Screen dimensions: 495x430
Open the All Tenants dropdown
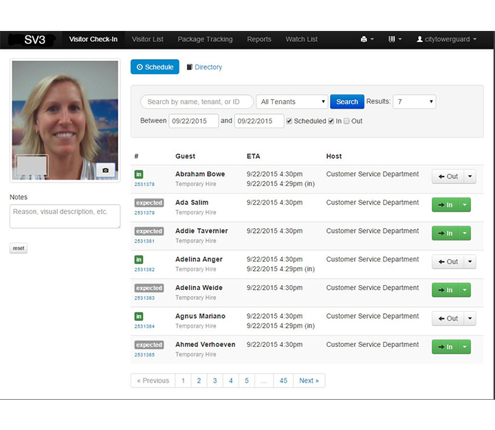point(291,102)
